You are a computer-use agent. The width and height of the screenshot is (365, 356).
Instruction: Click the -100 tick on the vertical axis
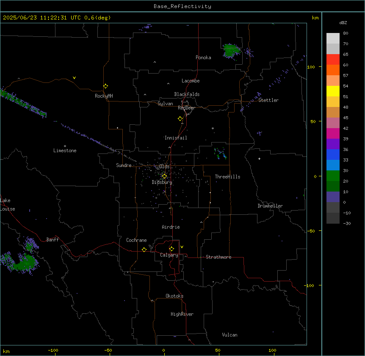coord(310,285)
